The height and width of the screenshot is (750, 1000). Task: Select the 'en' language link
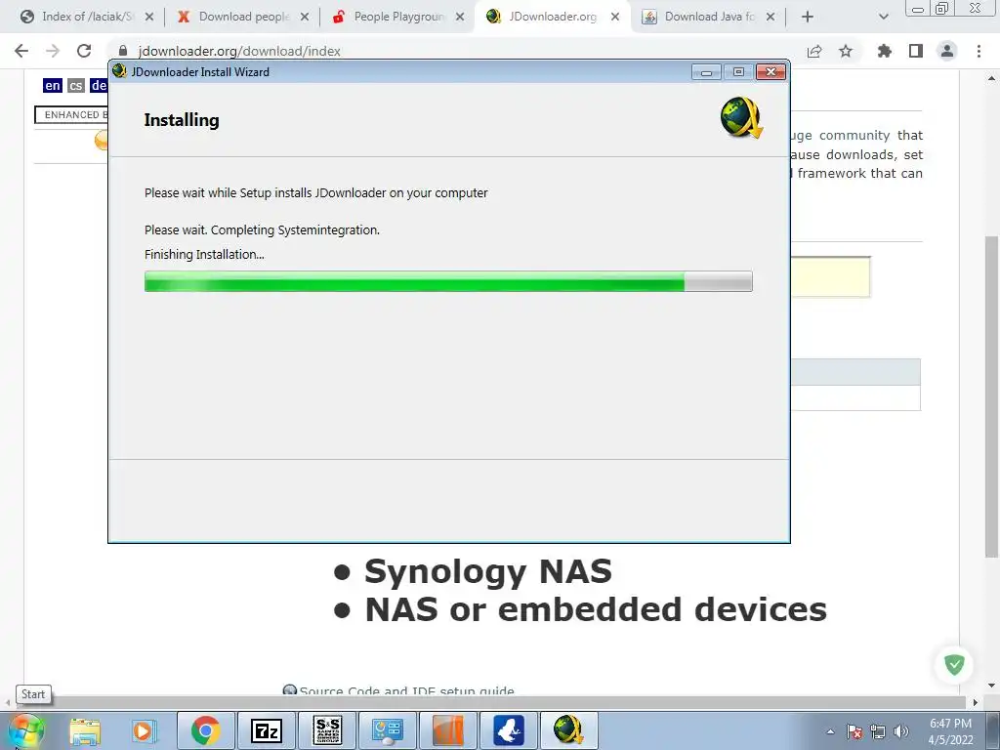53,86
